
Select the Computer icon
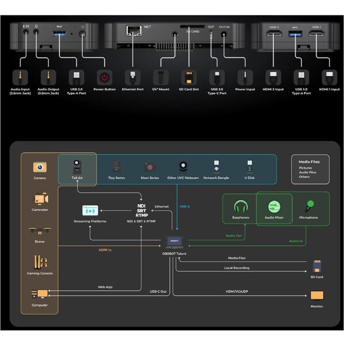click(x=40, y=294)
